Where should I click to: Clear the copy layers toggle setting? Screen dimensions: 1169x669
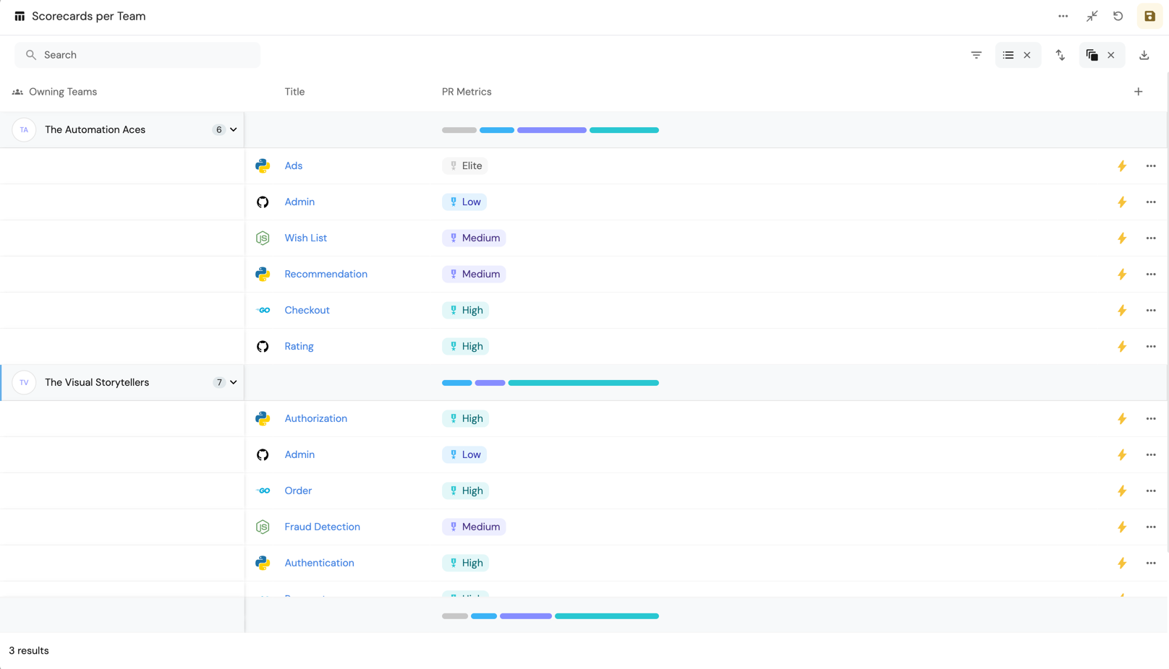[1110, 55]
